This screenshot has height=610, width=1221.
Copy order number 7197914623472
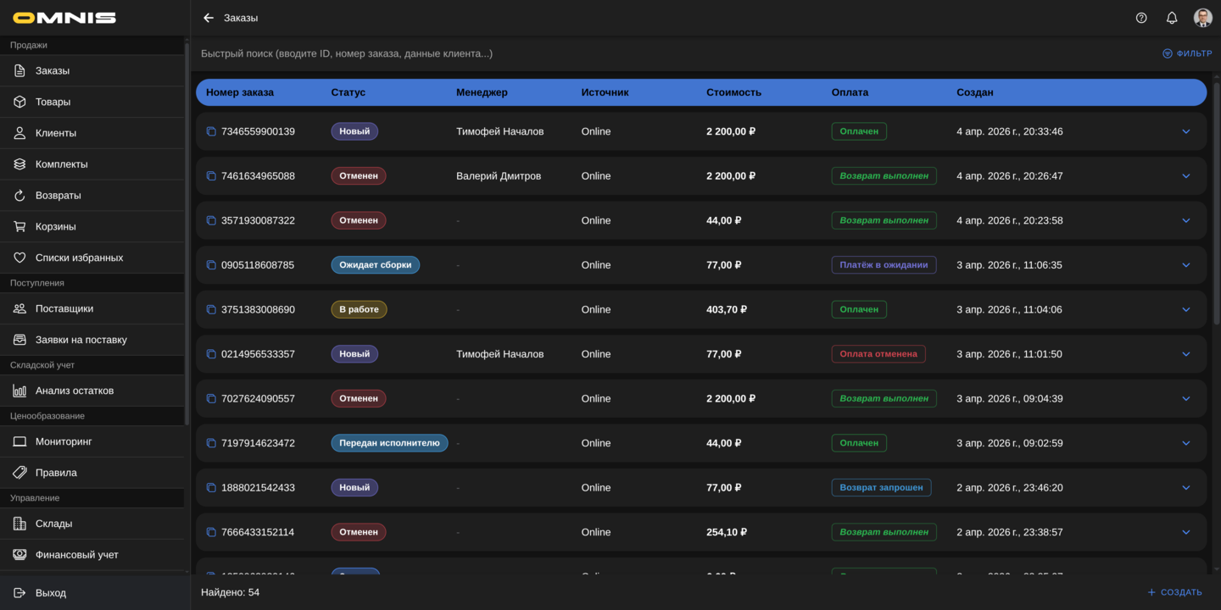[x=211, y=443]
